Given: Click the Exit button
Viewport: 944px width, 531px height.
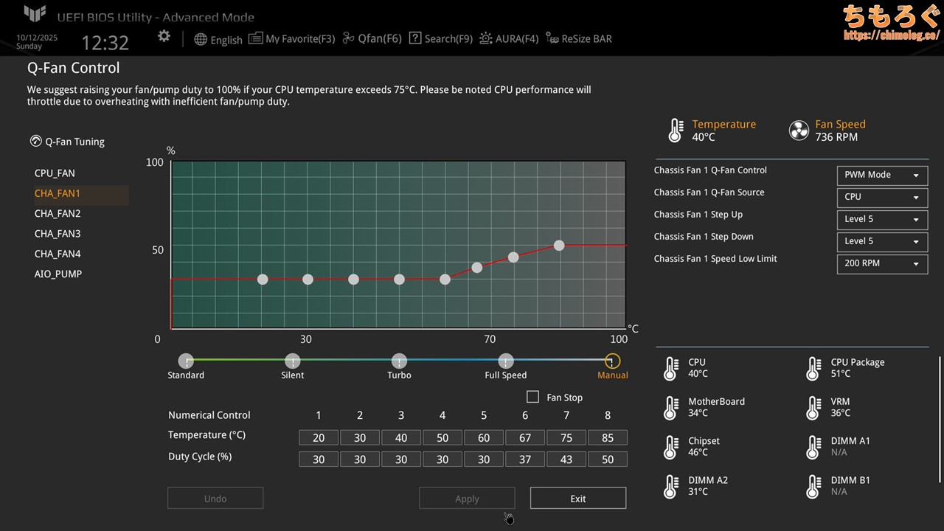Looking at the screenshot, I should [x=578, y=499].
